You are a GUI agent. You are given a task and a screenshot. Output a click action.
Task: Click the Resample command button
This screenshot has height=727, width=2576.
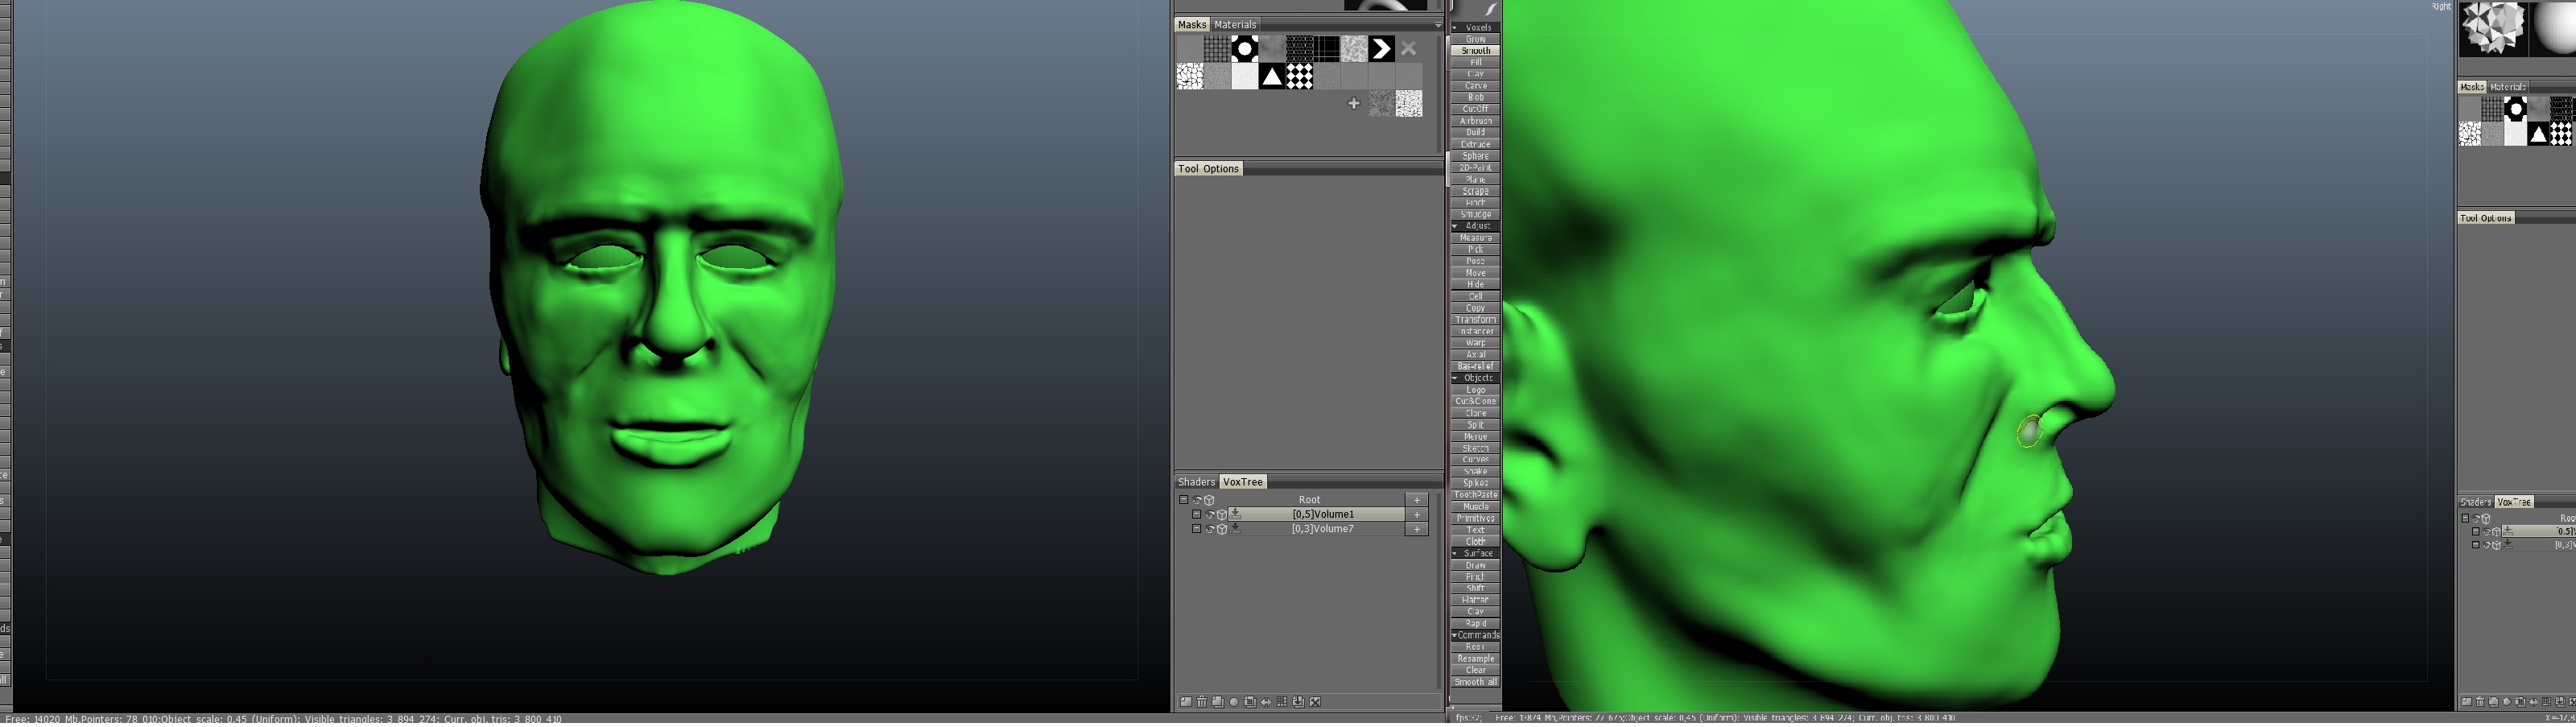1475,659
